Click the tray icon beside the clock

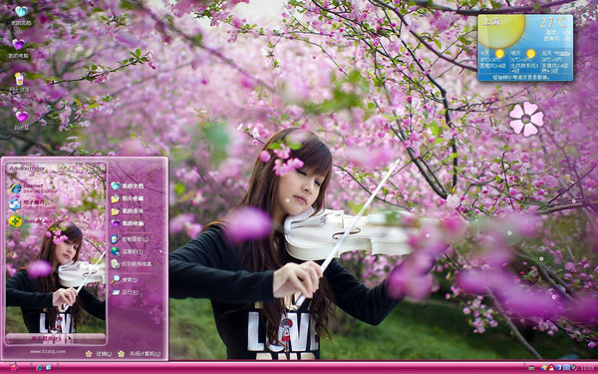click(574, 367)
